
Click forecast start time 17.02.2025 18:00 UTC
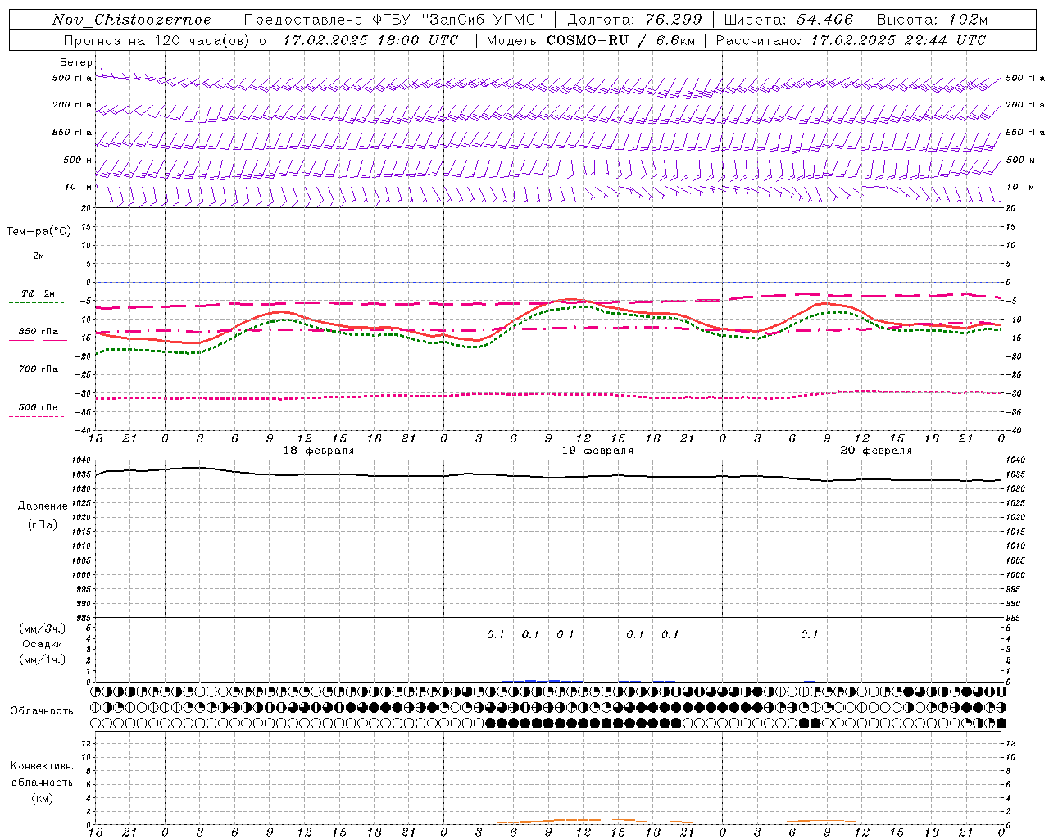tap(370, 40)
